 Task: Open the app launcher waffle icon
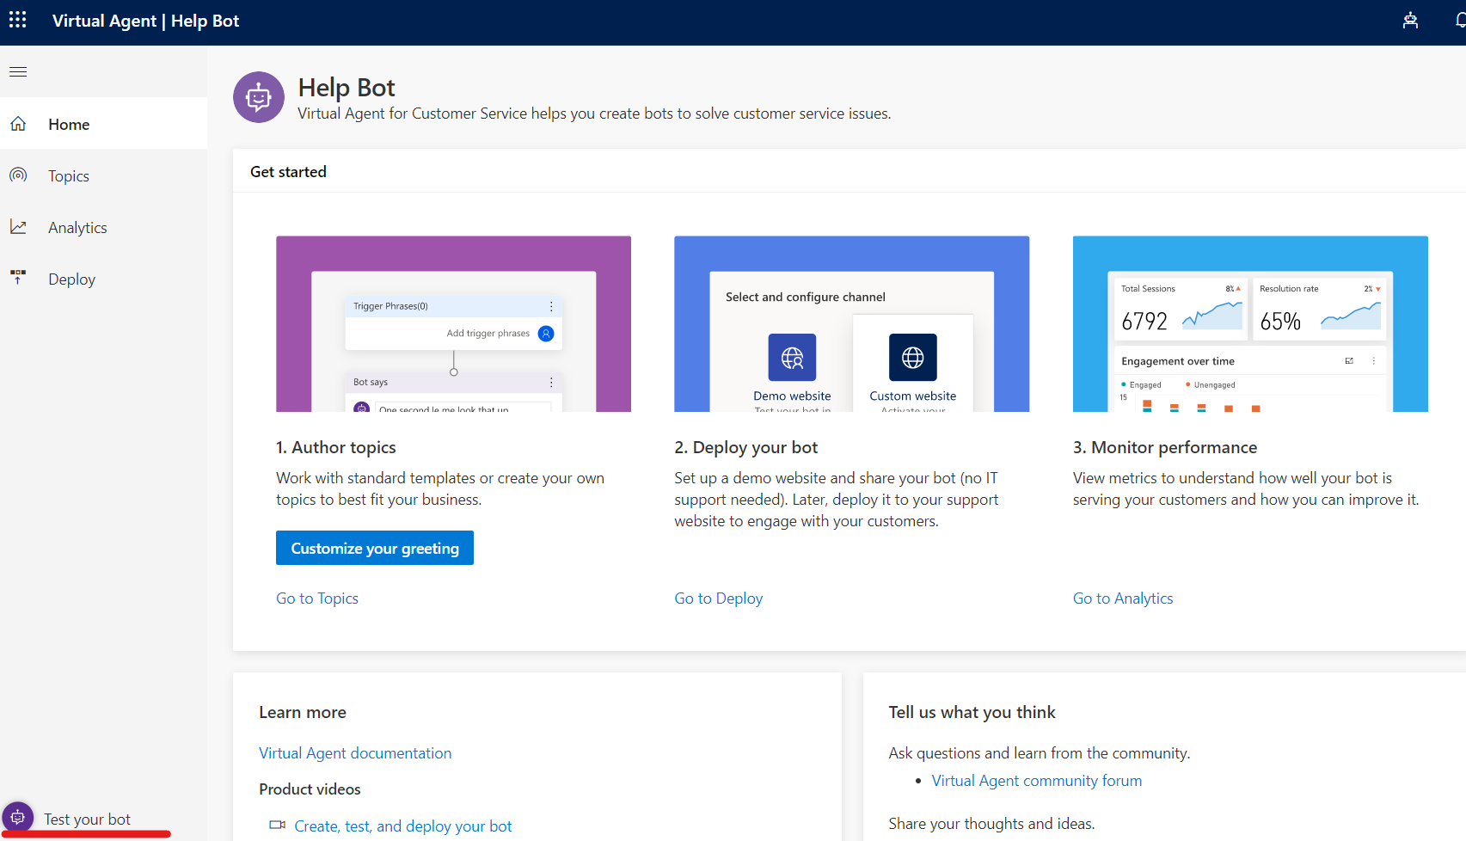tap(18, 20)
